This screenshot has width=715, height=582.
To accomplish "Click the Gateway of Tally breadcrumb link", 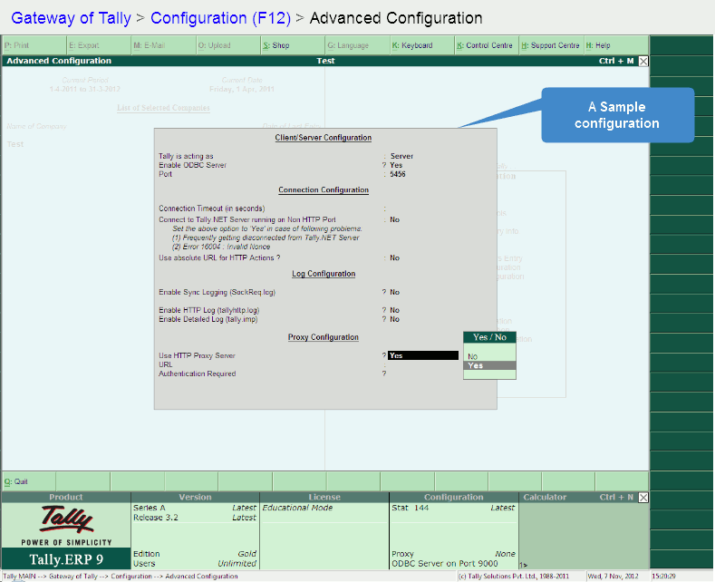I will click(71, 18).
